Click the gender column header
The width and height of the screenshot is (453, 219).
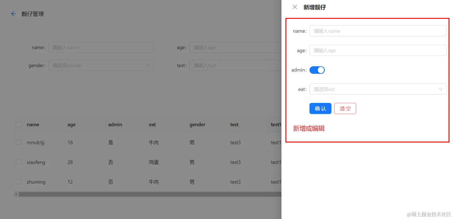[197, 125]
